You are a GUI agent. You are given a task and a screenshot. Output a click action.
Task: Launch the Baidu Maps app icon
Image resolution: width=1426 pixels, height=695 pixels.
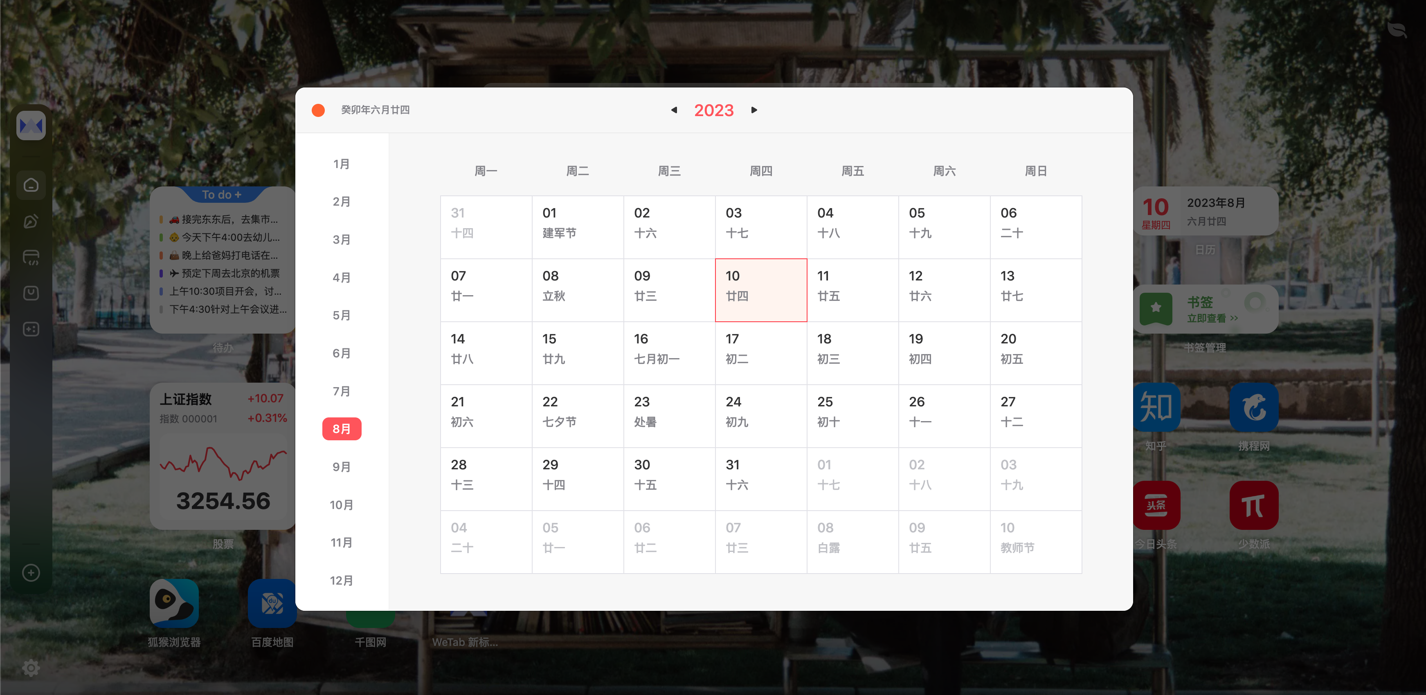coord(272,603)
